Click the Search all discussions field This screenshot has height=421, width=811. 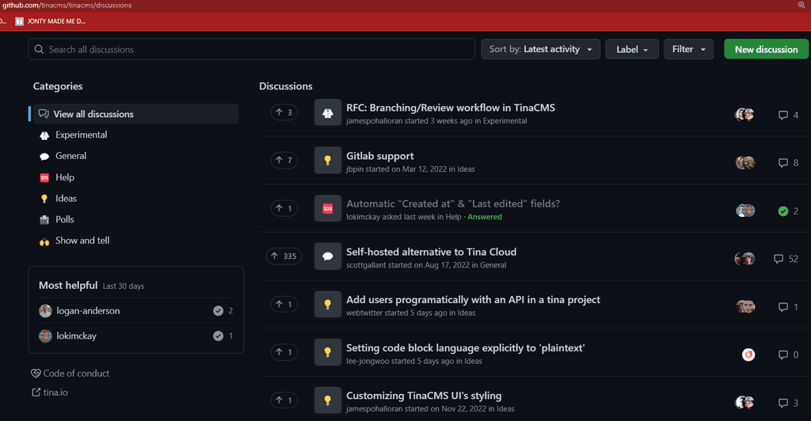click(x=251, y=49)
